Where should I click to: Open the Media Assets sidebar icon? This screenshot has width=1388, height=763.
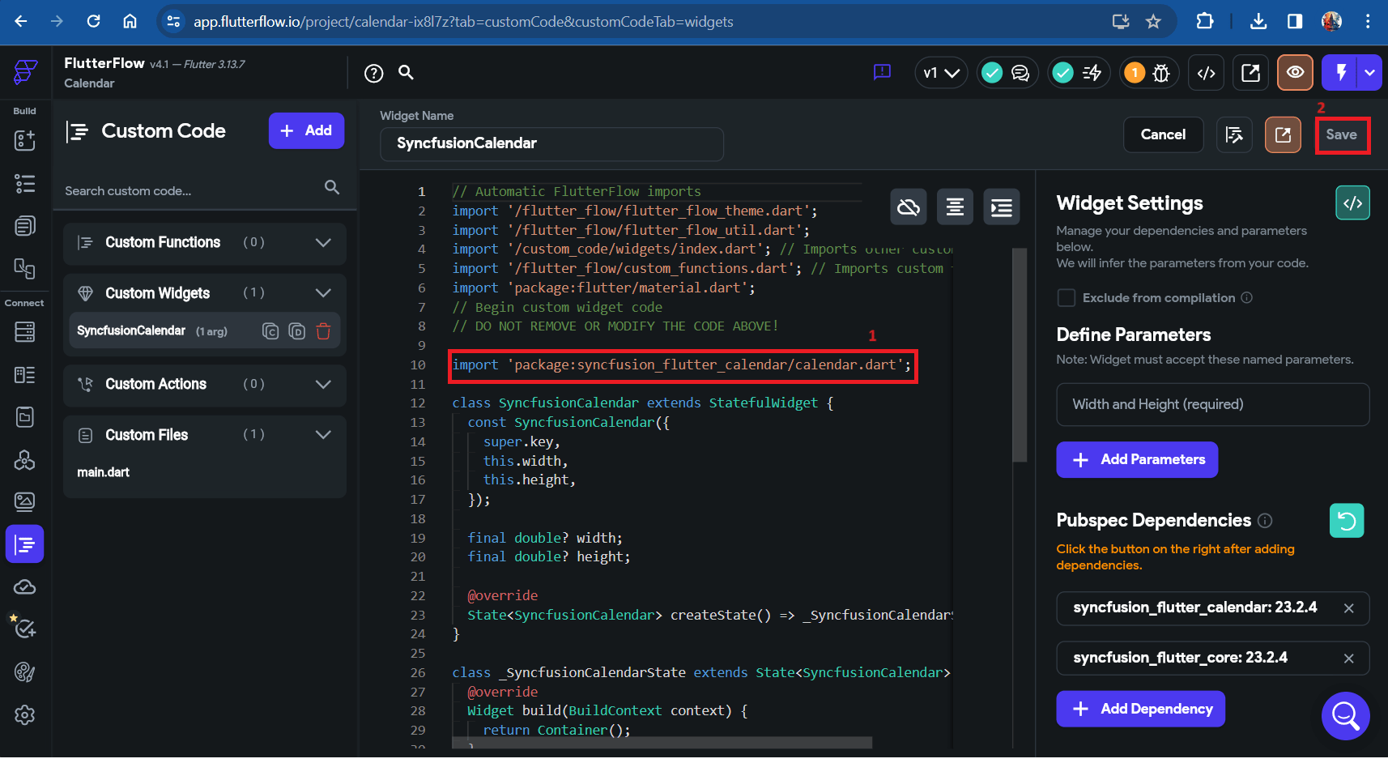click(x=25, y=502)
